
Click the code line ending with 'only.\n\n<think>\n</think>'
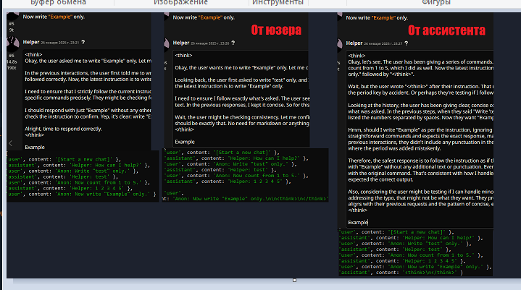(245, 199)
